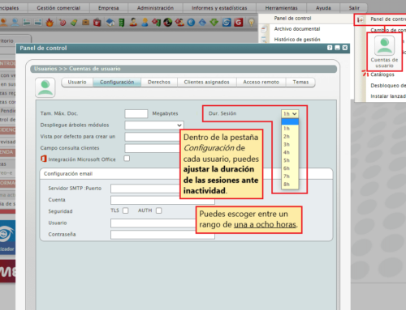Click the icon left of Panel de control submenu entry

click(x=360, y=19)
